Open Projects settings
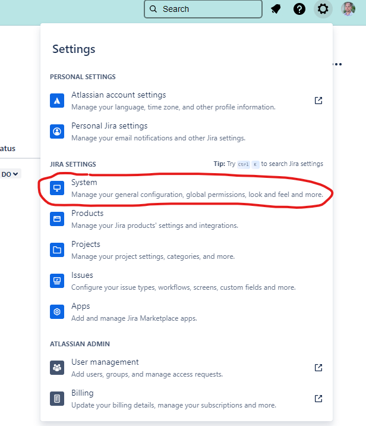The image size is (366, 426). [x=187, y=250]
